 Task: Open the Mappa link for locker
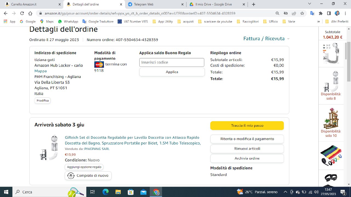(x=40, y=71)
